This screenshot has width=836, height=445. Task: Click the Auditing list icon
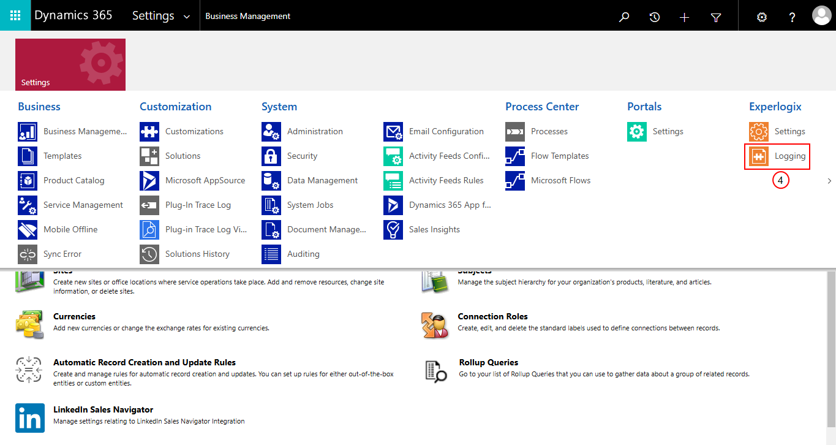click(x=271, y=254)
